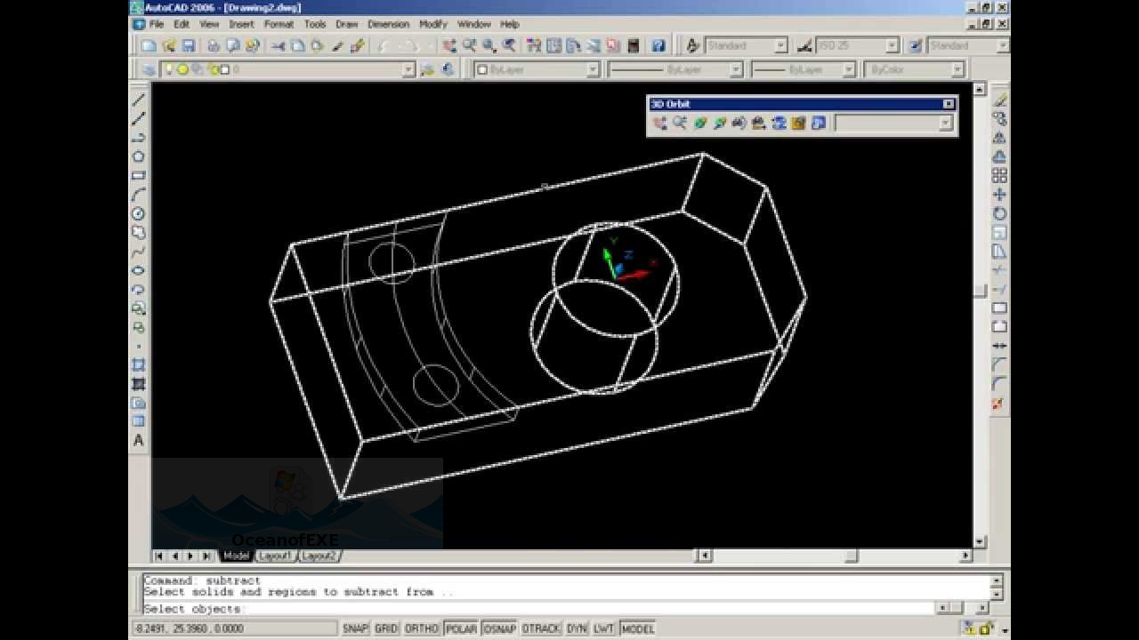Click the Mirror tool in Modify toolbar
Viewport: 1139px width, 640px height.
coord(1000,138)
